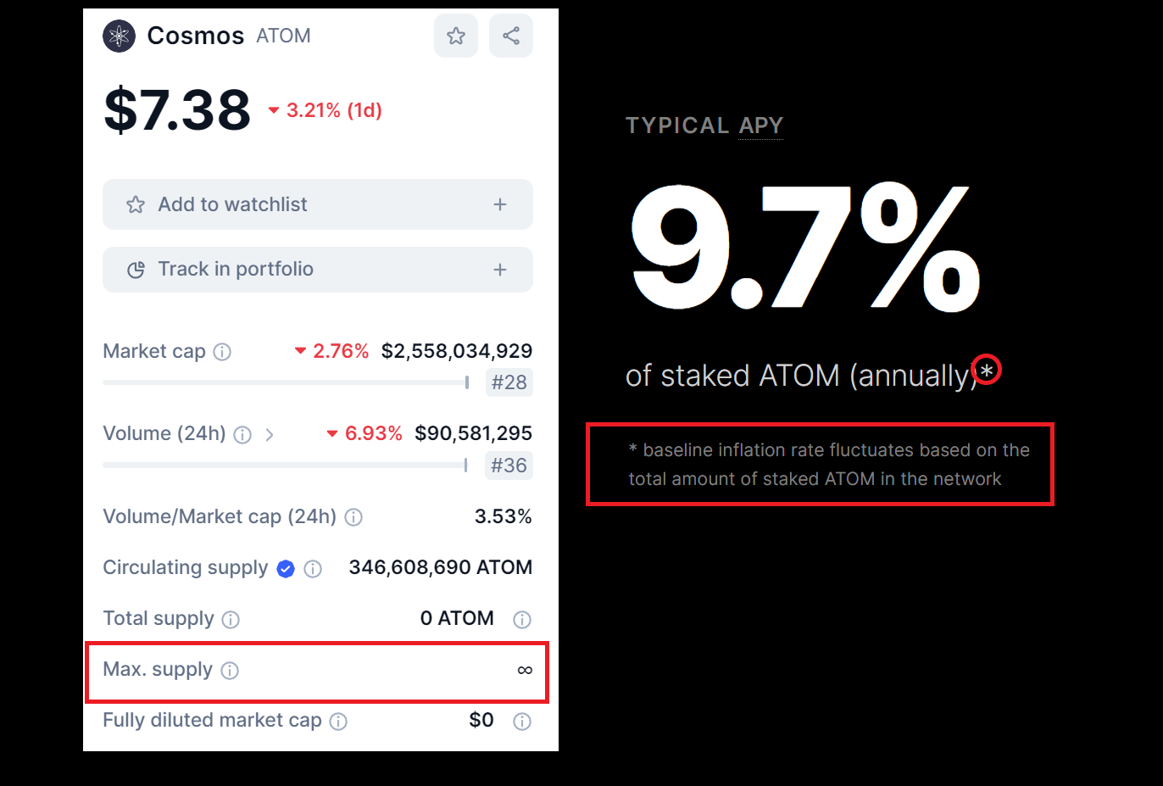Select the #28 market cap rank badge
This screenshot has width=1163, height=786.
(x=509, y=382)
